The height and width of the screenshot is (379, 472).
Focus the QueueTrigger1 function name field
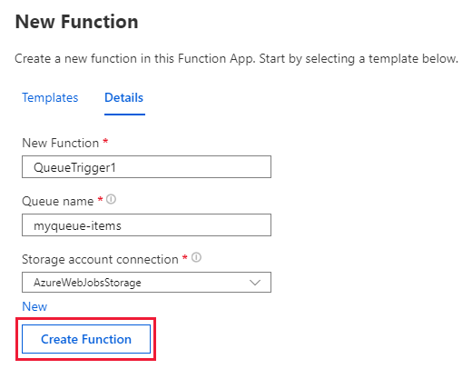tap(146, 167)
